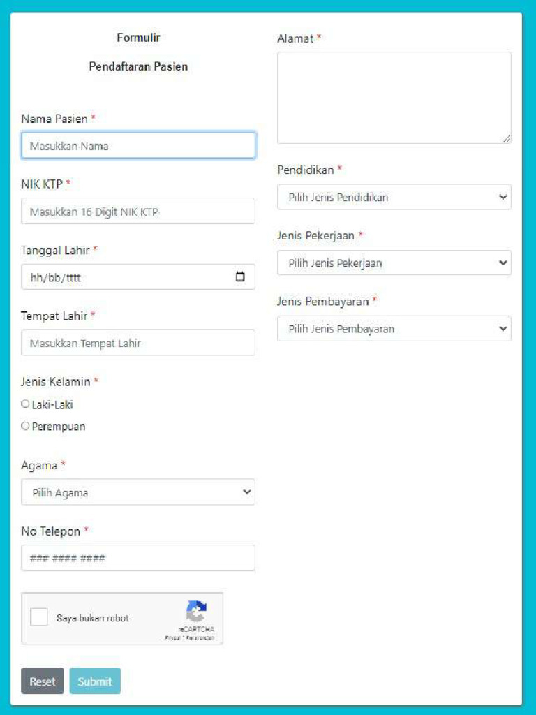
Task: Open the reCAPTCHA Persyaratan link
Action: pos(200,637)
